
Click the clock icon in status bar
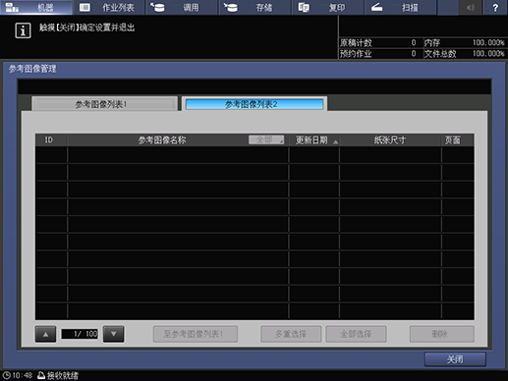[6, 375]
